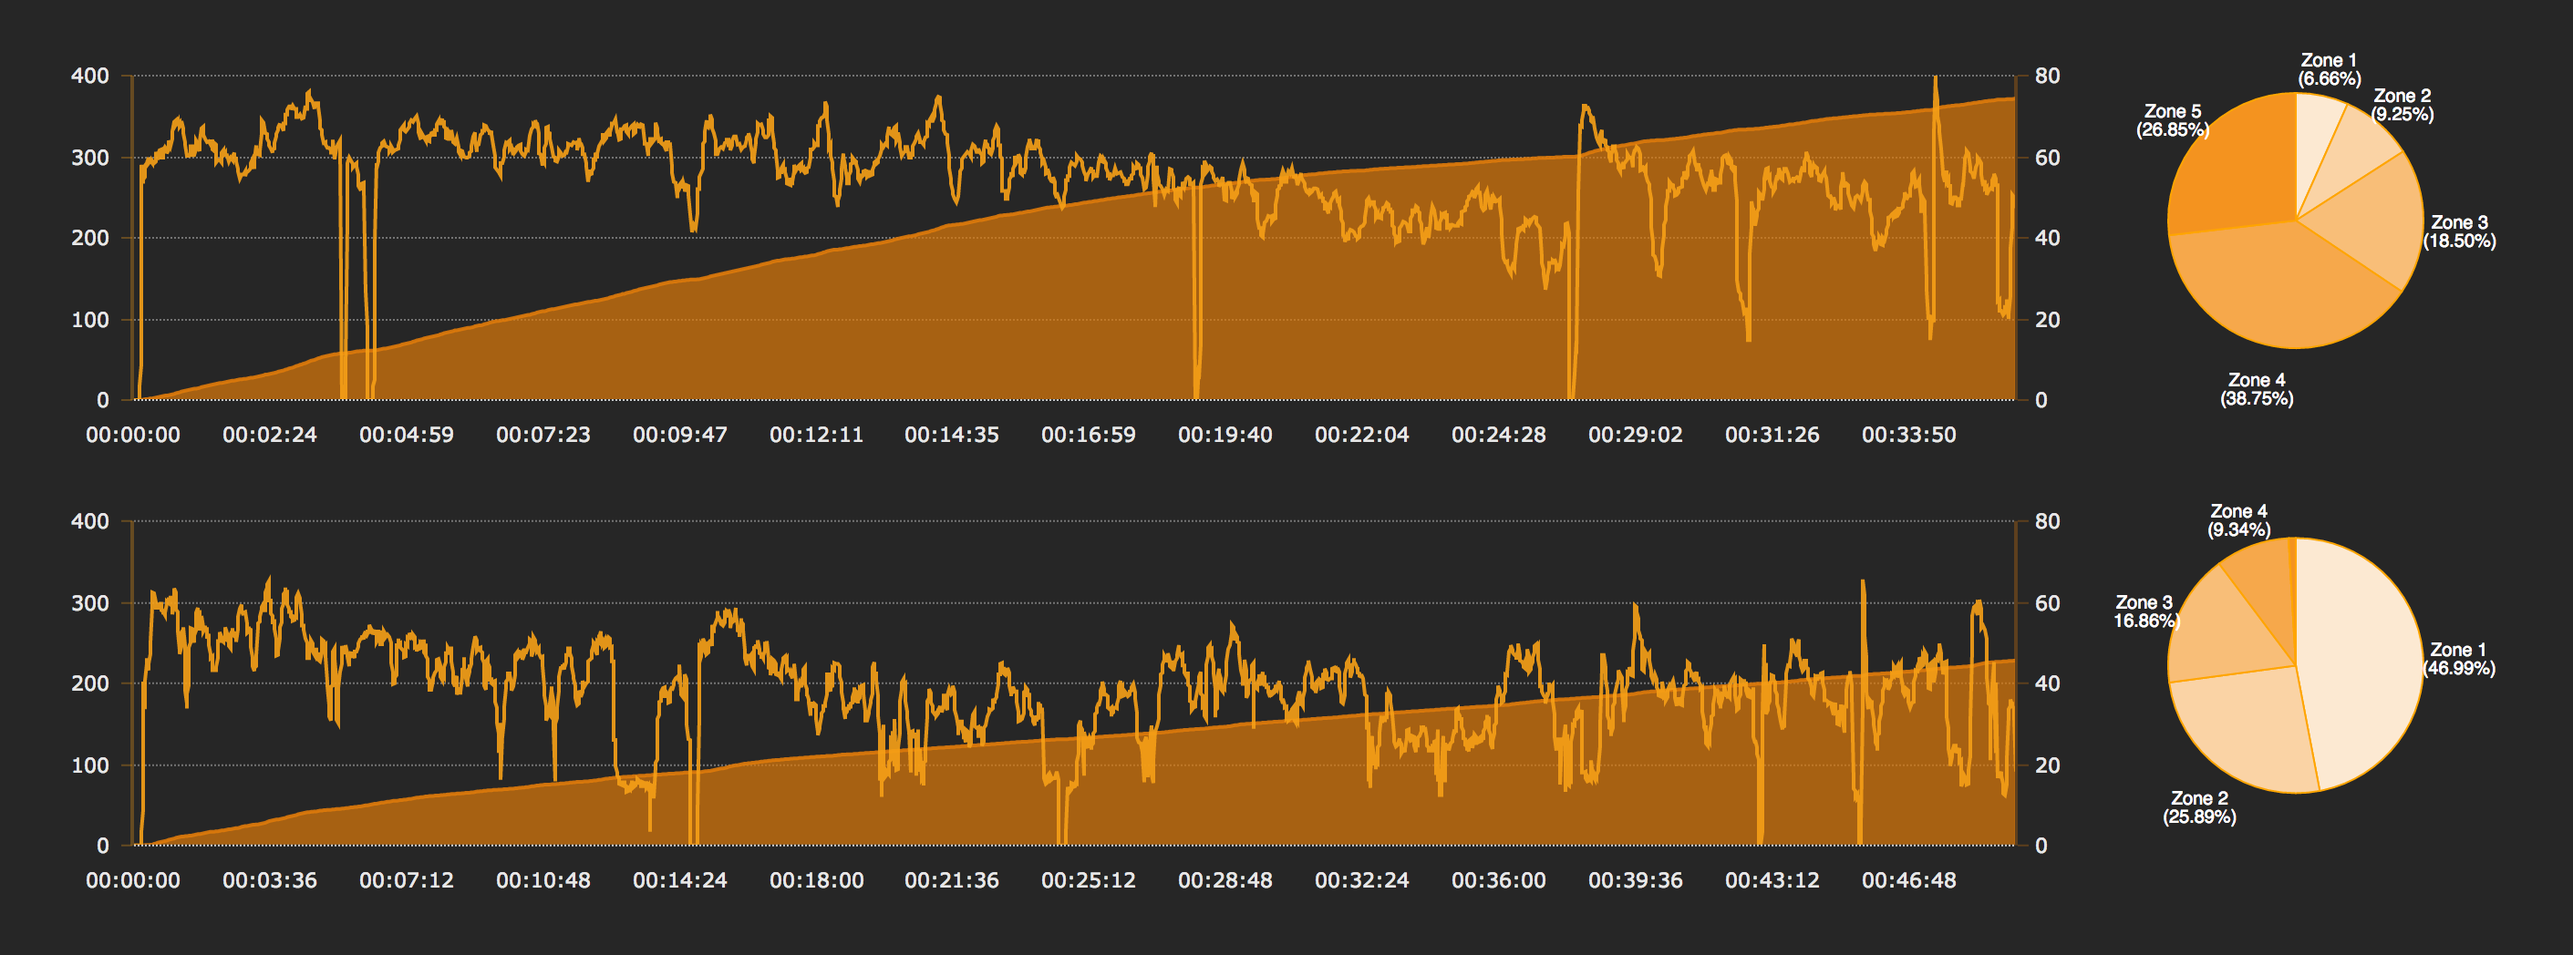The image size is (2573, 955).
Task: Select the "Zone 5 (26.85%)" pie label
Action: pyautogui.click(x=2173, y=121)
